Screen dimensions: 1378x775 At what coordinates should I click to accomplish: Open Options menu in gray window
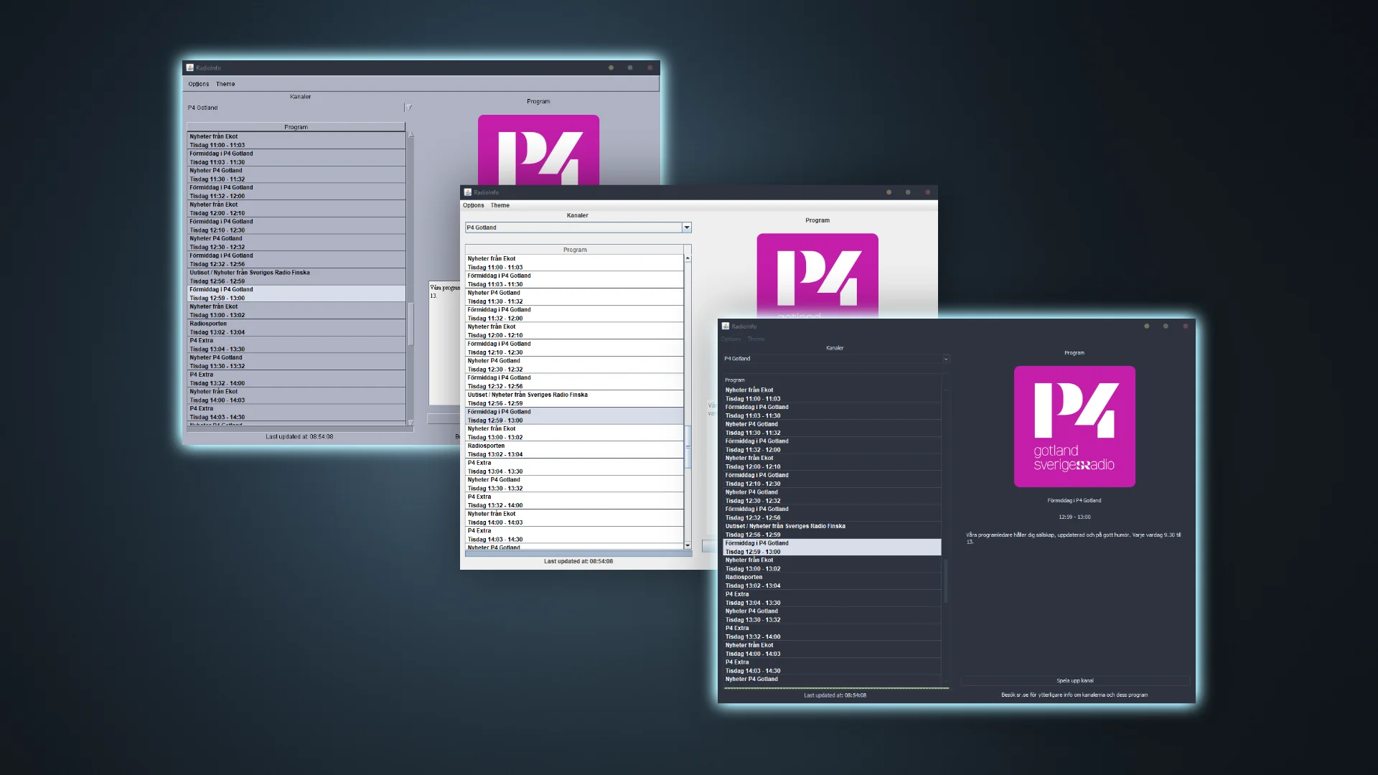199,84
